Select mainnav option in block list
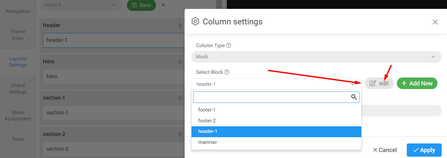The width and height of the screenshot is (447, 158). [207, 142]
